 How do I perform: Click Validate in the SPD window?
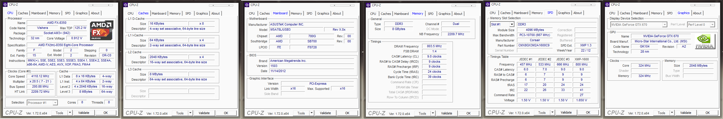click(x=566, y=112)
